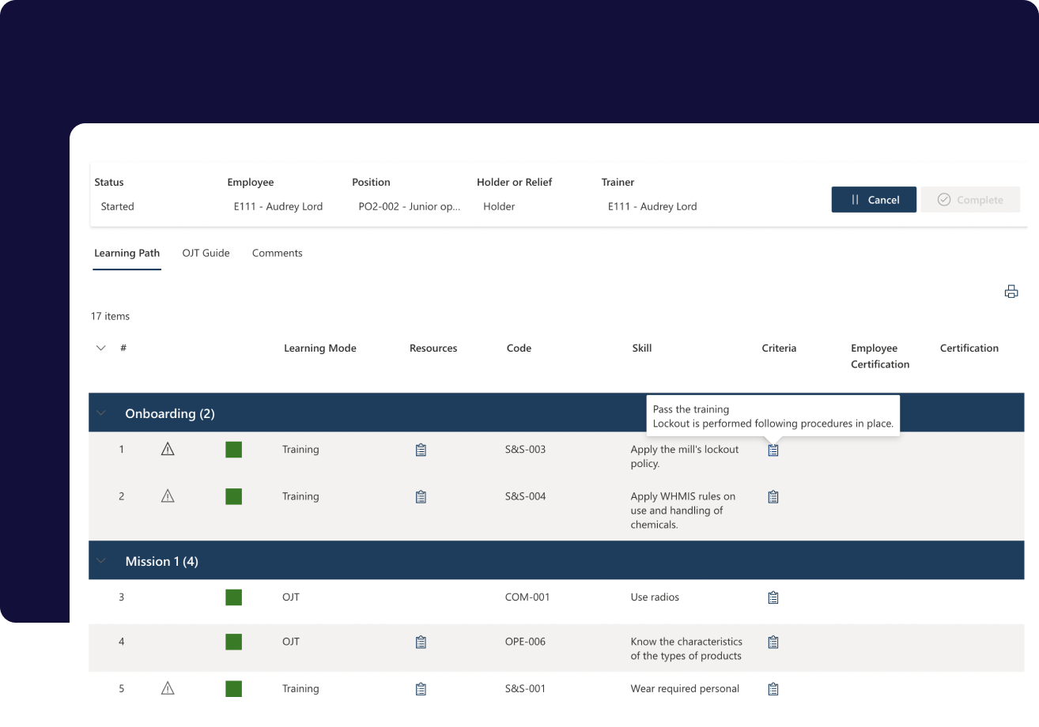Click the Criteria column header
Image resolution: width=1039 pixels, height=727 pixels.
(x=779, y=348)
